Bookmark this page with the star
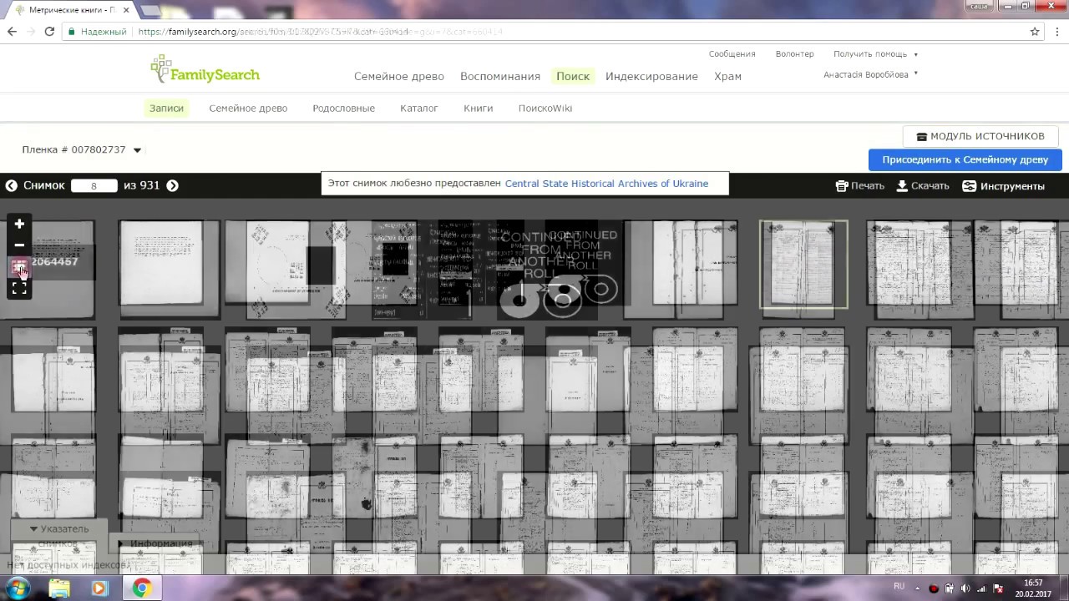 point(1035,32)
